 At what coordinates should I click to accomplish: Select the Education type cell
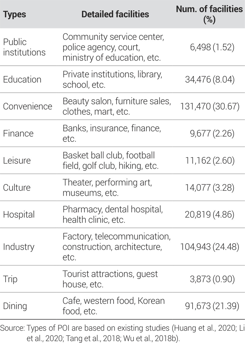pyautogui.click(x=22, y=79)
